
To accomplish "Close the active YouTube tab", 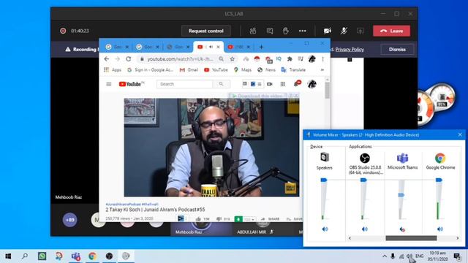I will coord(218,47).
